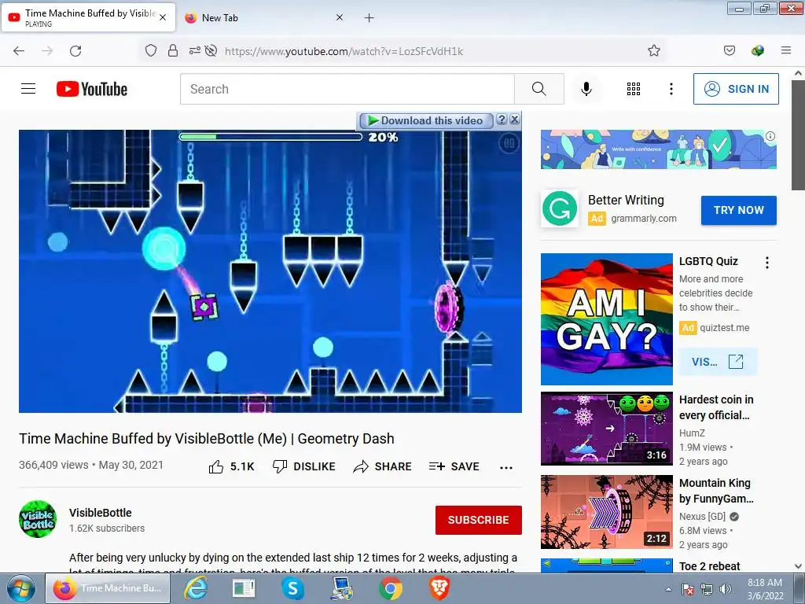Open a new tab with plus button

(369, 18)
